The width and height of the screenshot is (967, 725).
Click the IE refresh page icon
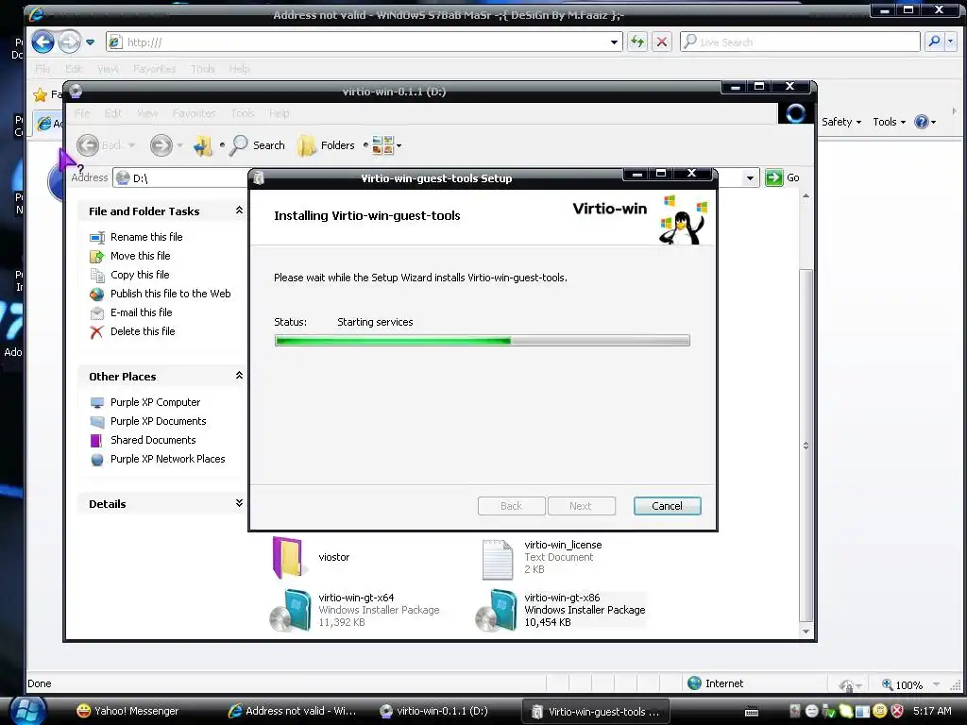637,42
